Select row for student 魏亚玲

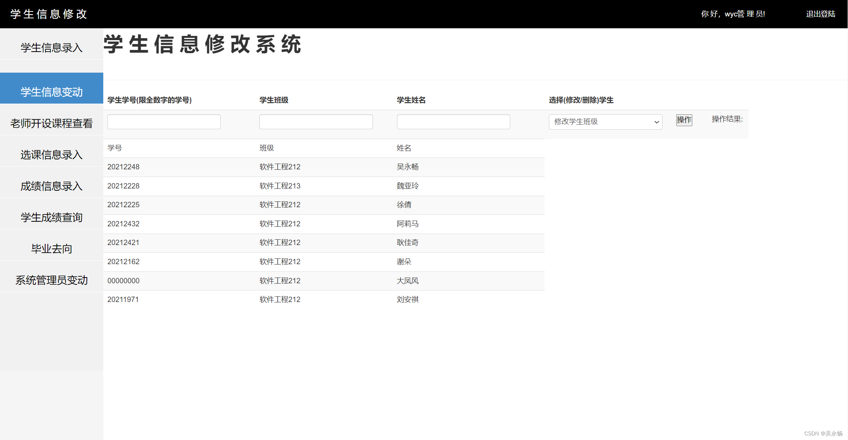click(407, 186)
